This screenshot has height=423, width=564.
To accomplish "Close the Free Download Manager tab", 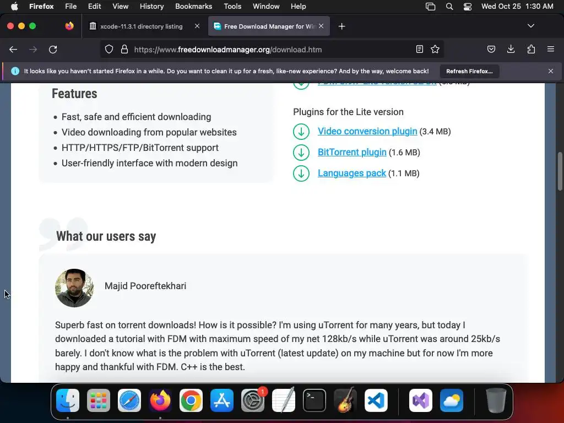I will point(321,26).
